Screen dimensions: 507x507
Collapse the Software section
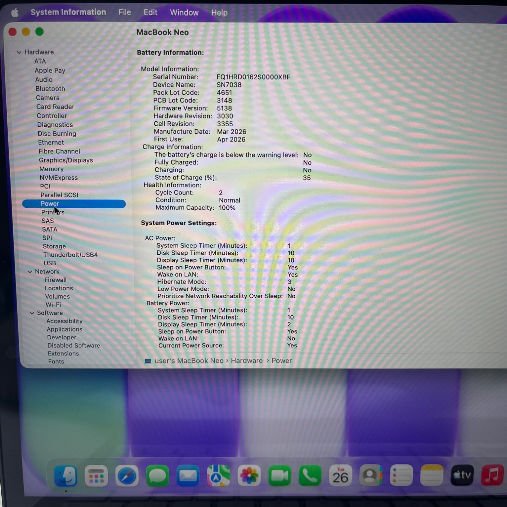(32, 313)
